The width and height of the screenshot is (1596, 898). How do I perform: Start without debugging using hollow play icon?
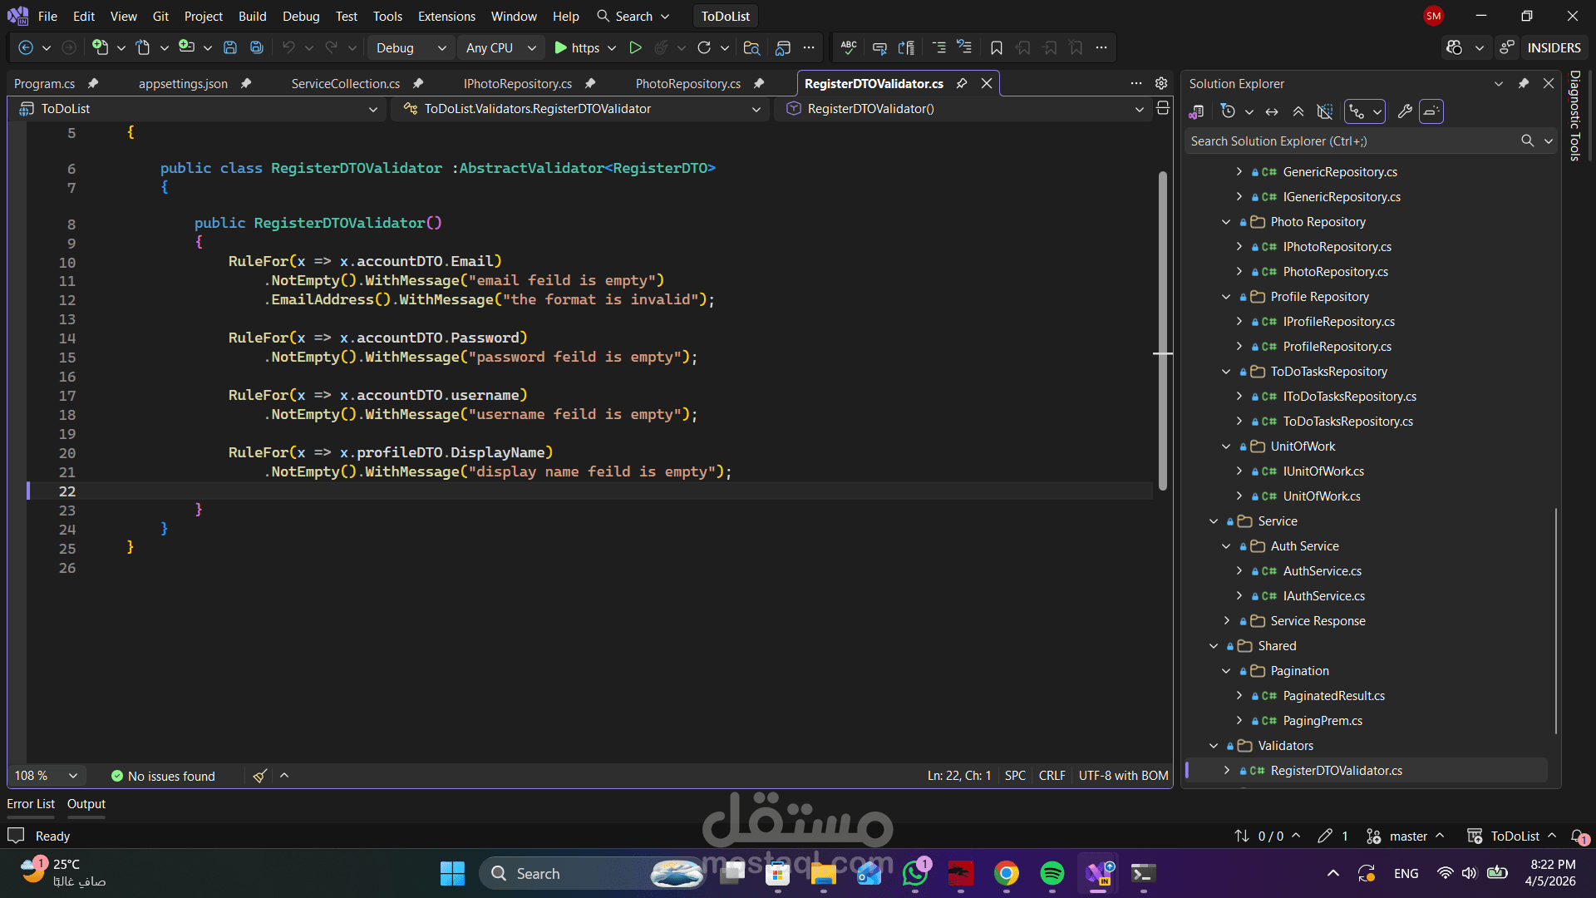pos(635,48)
